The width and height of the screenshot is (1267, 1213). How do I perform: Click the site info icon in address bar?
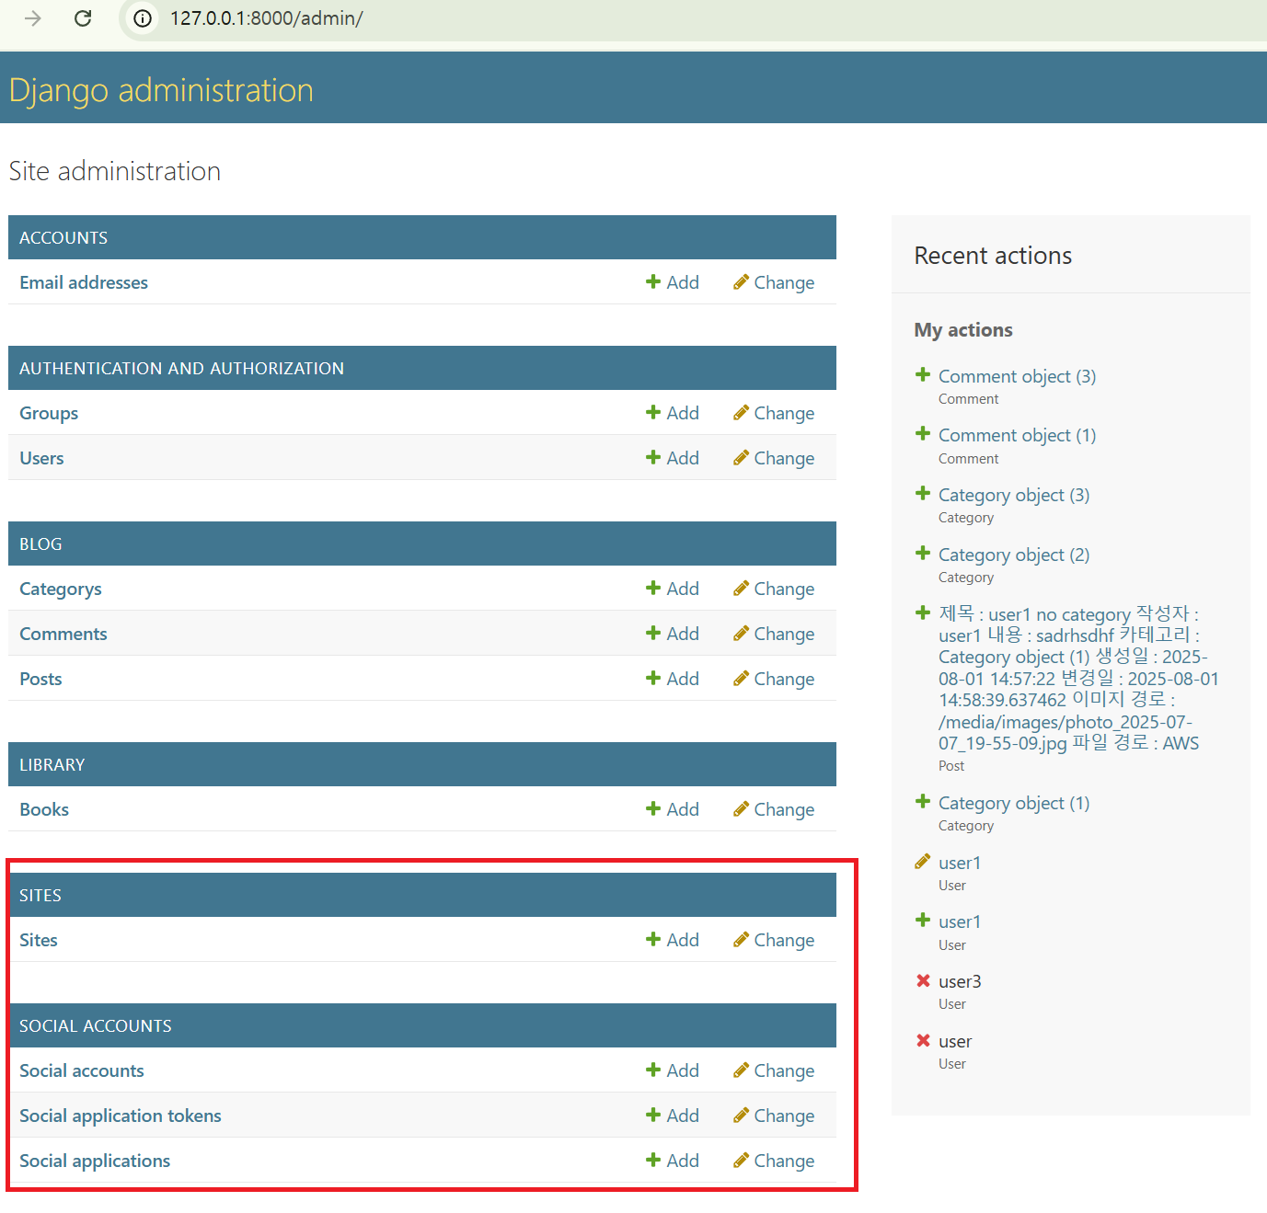point(143,18)
